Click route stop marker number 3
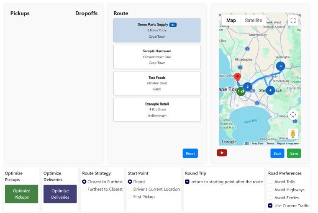Viewport: 318px width, 213px height. coord(280,66)
